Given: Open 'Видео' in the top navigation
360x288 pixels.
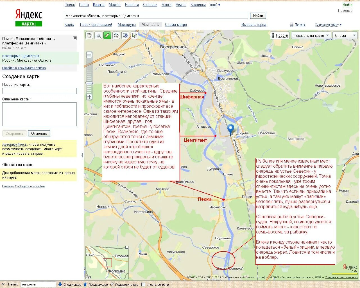Looking at the screenshot, I should click(181, 5).
